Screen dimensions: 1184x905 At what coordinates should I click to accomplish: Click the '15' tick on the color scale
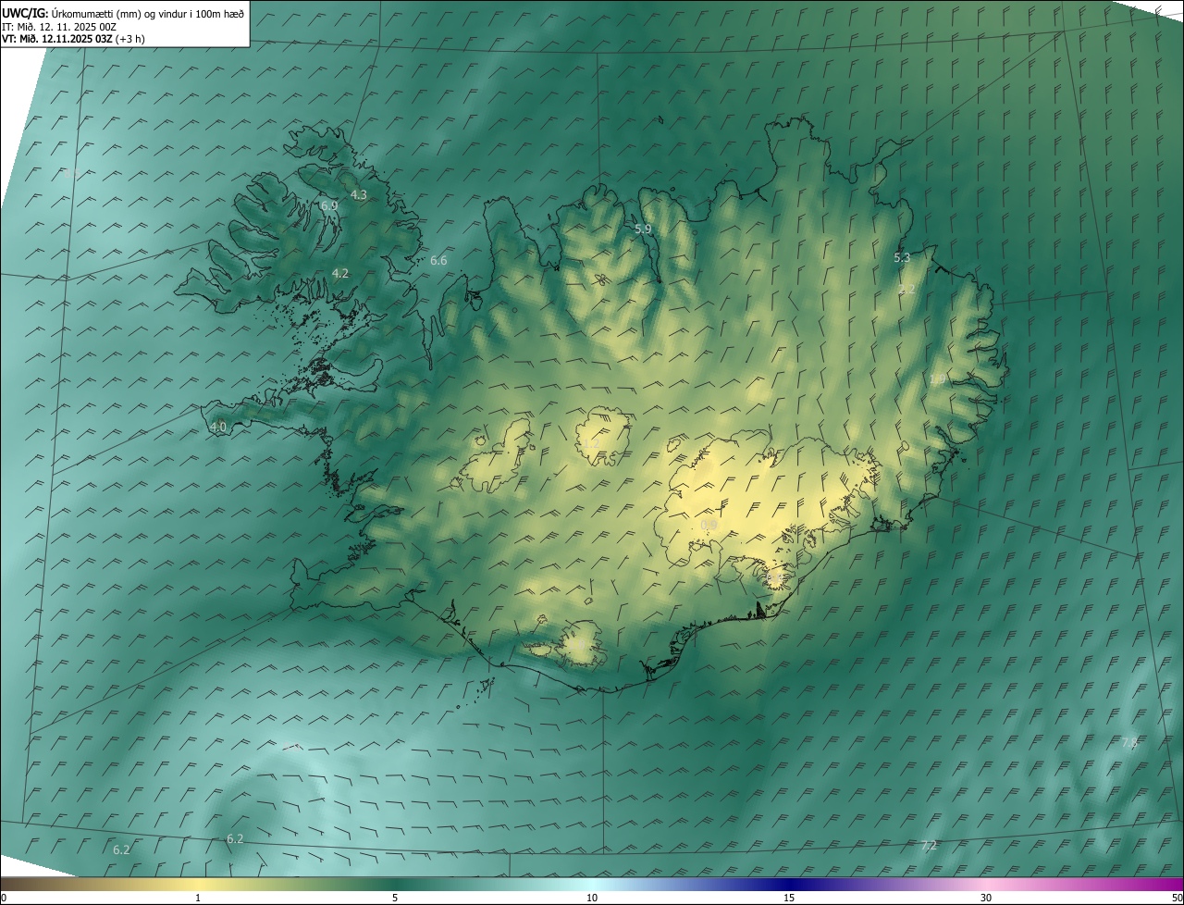(789, 898)
